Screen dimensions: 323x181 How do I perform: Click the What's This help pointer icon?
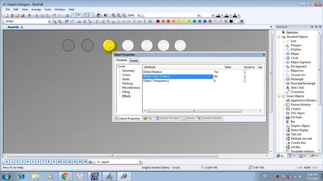coord(105,16)
